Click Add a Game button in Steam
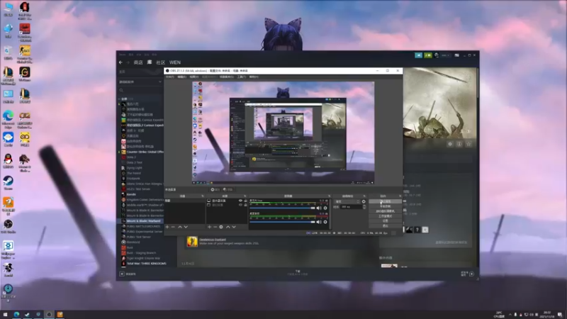This screenshot has width=567, height=319. tap(128, 274)
